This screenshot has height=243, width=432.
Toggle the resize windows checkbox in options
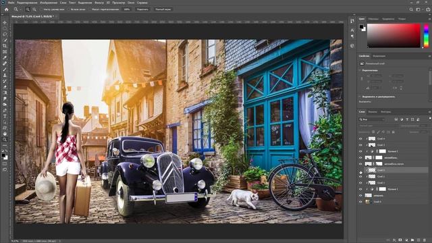[x=41, y=9]
